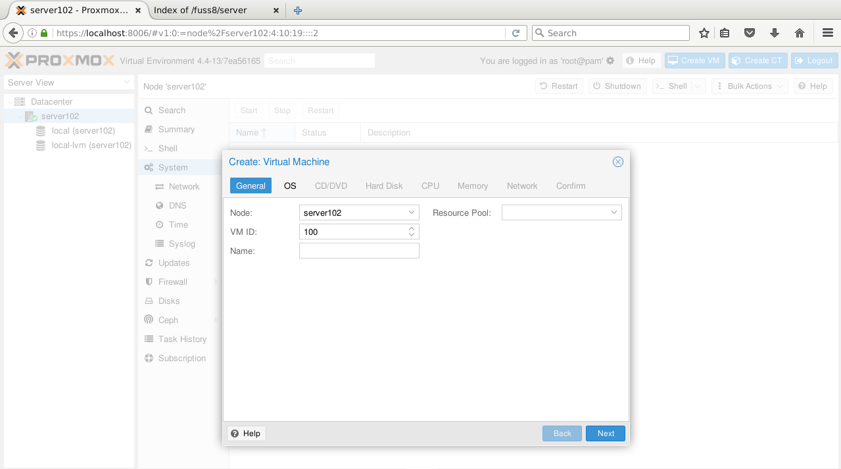Click the Name input field
841x469 pixels.
tap(359, 251)
